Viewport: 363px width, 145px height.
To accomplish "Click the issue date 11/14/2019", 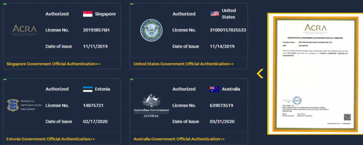I will tap(222, 46).
